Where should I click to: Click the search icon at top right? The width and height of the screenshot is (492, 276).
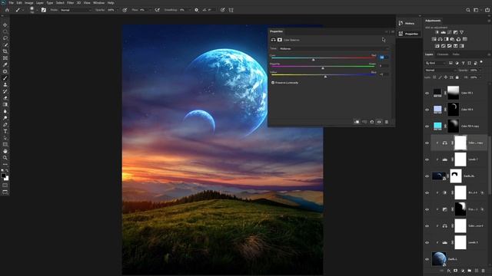coord(468,10)
